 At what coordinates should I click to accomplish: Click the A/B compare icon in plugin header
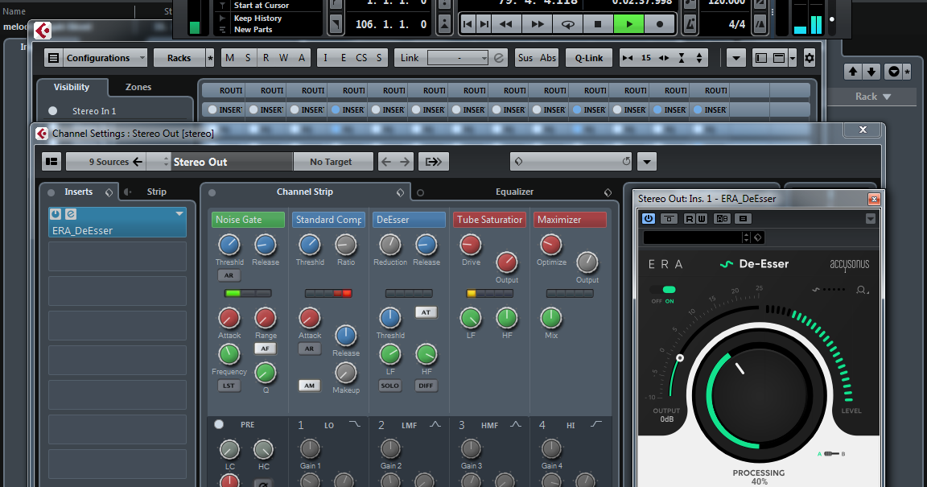point(723,218)
